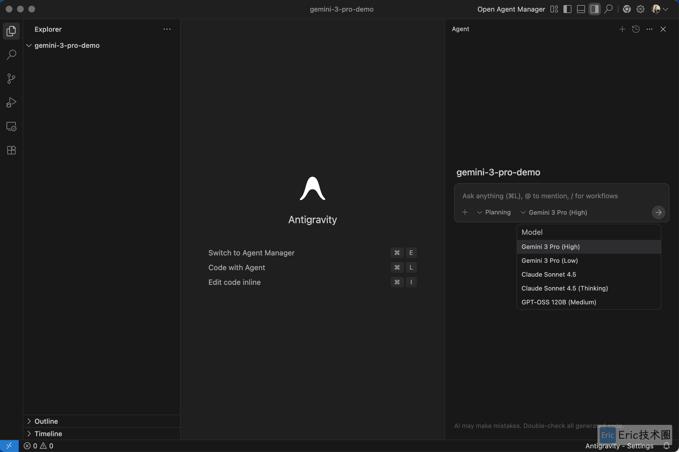Open the Run and Debug view

click(x=11, y=102)
